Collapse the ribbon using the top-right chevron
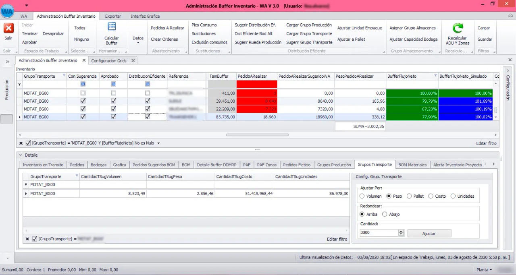 [x=510, y=16]
